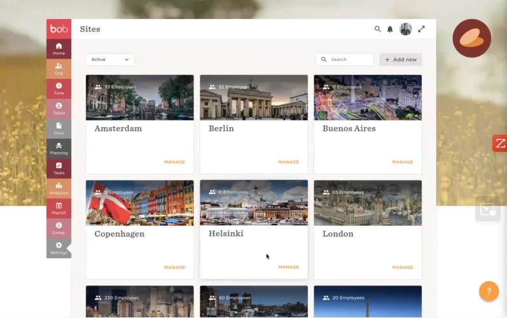Open the Talent section in sidebar
The width and height of the screenshot is (507, 318).
pos(59,109)
